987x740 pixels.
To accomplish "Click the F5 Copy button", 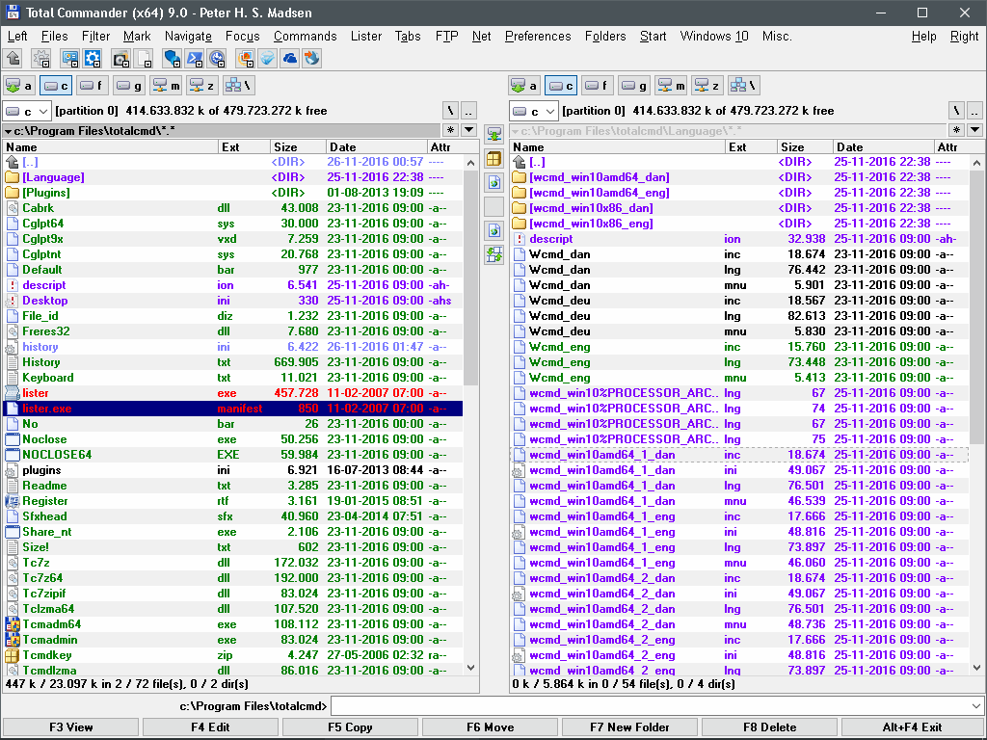I will (x=350, y=727).
